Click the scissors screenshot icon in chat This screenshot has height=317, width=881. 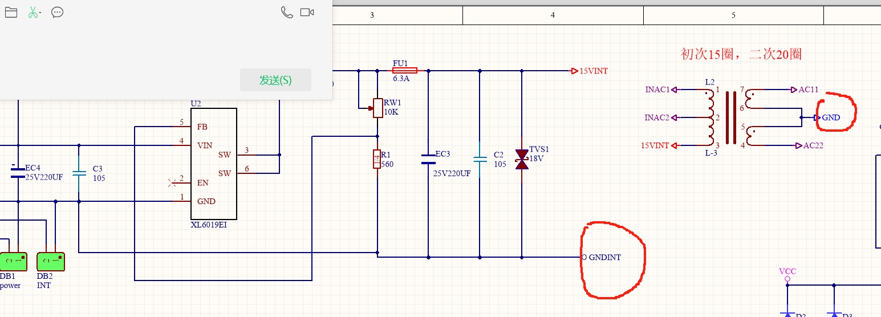click(x=34, y=12)
